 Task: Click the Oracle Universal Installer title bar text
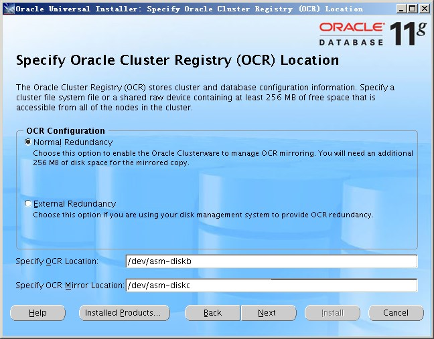click(x=189, y=9)
